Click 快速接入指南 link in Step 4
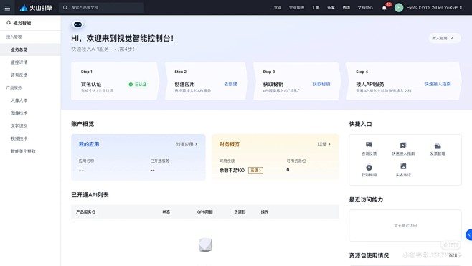472x266 pixels. (x=438, y=84)
